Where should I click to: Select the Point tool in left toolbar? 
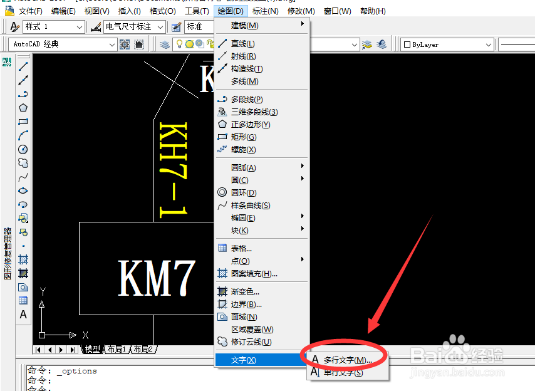tap(23, 246)
